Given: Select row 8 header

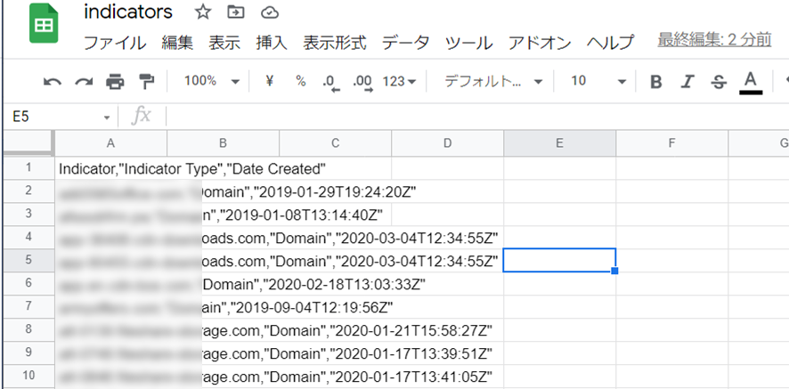Looking at the screenshot, I should [x=28, y=329].
